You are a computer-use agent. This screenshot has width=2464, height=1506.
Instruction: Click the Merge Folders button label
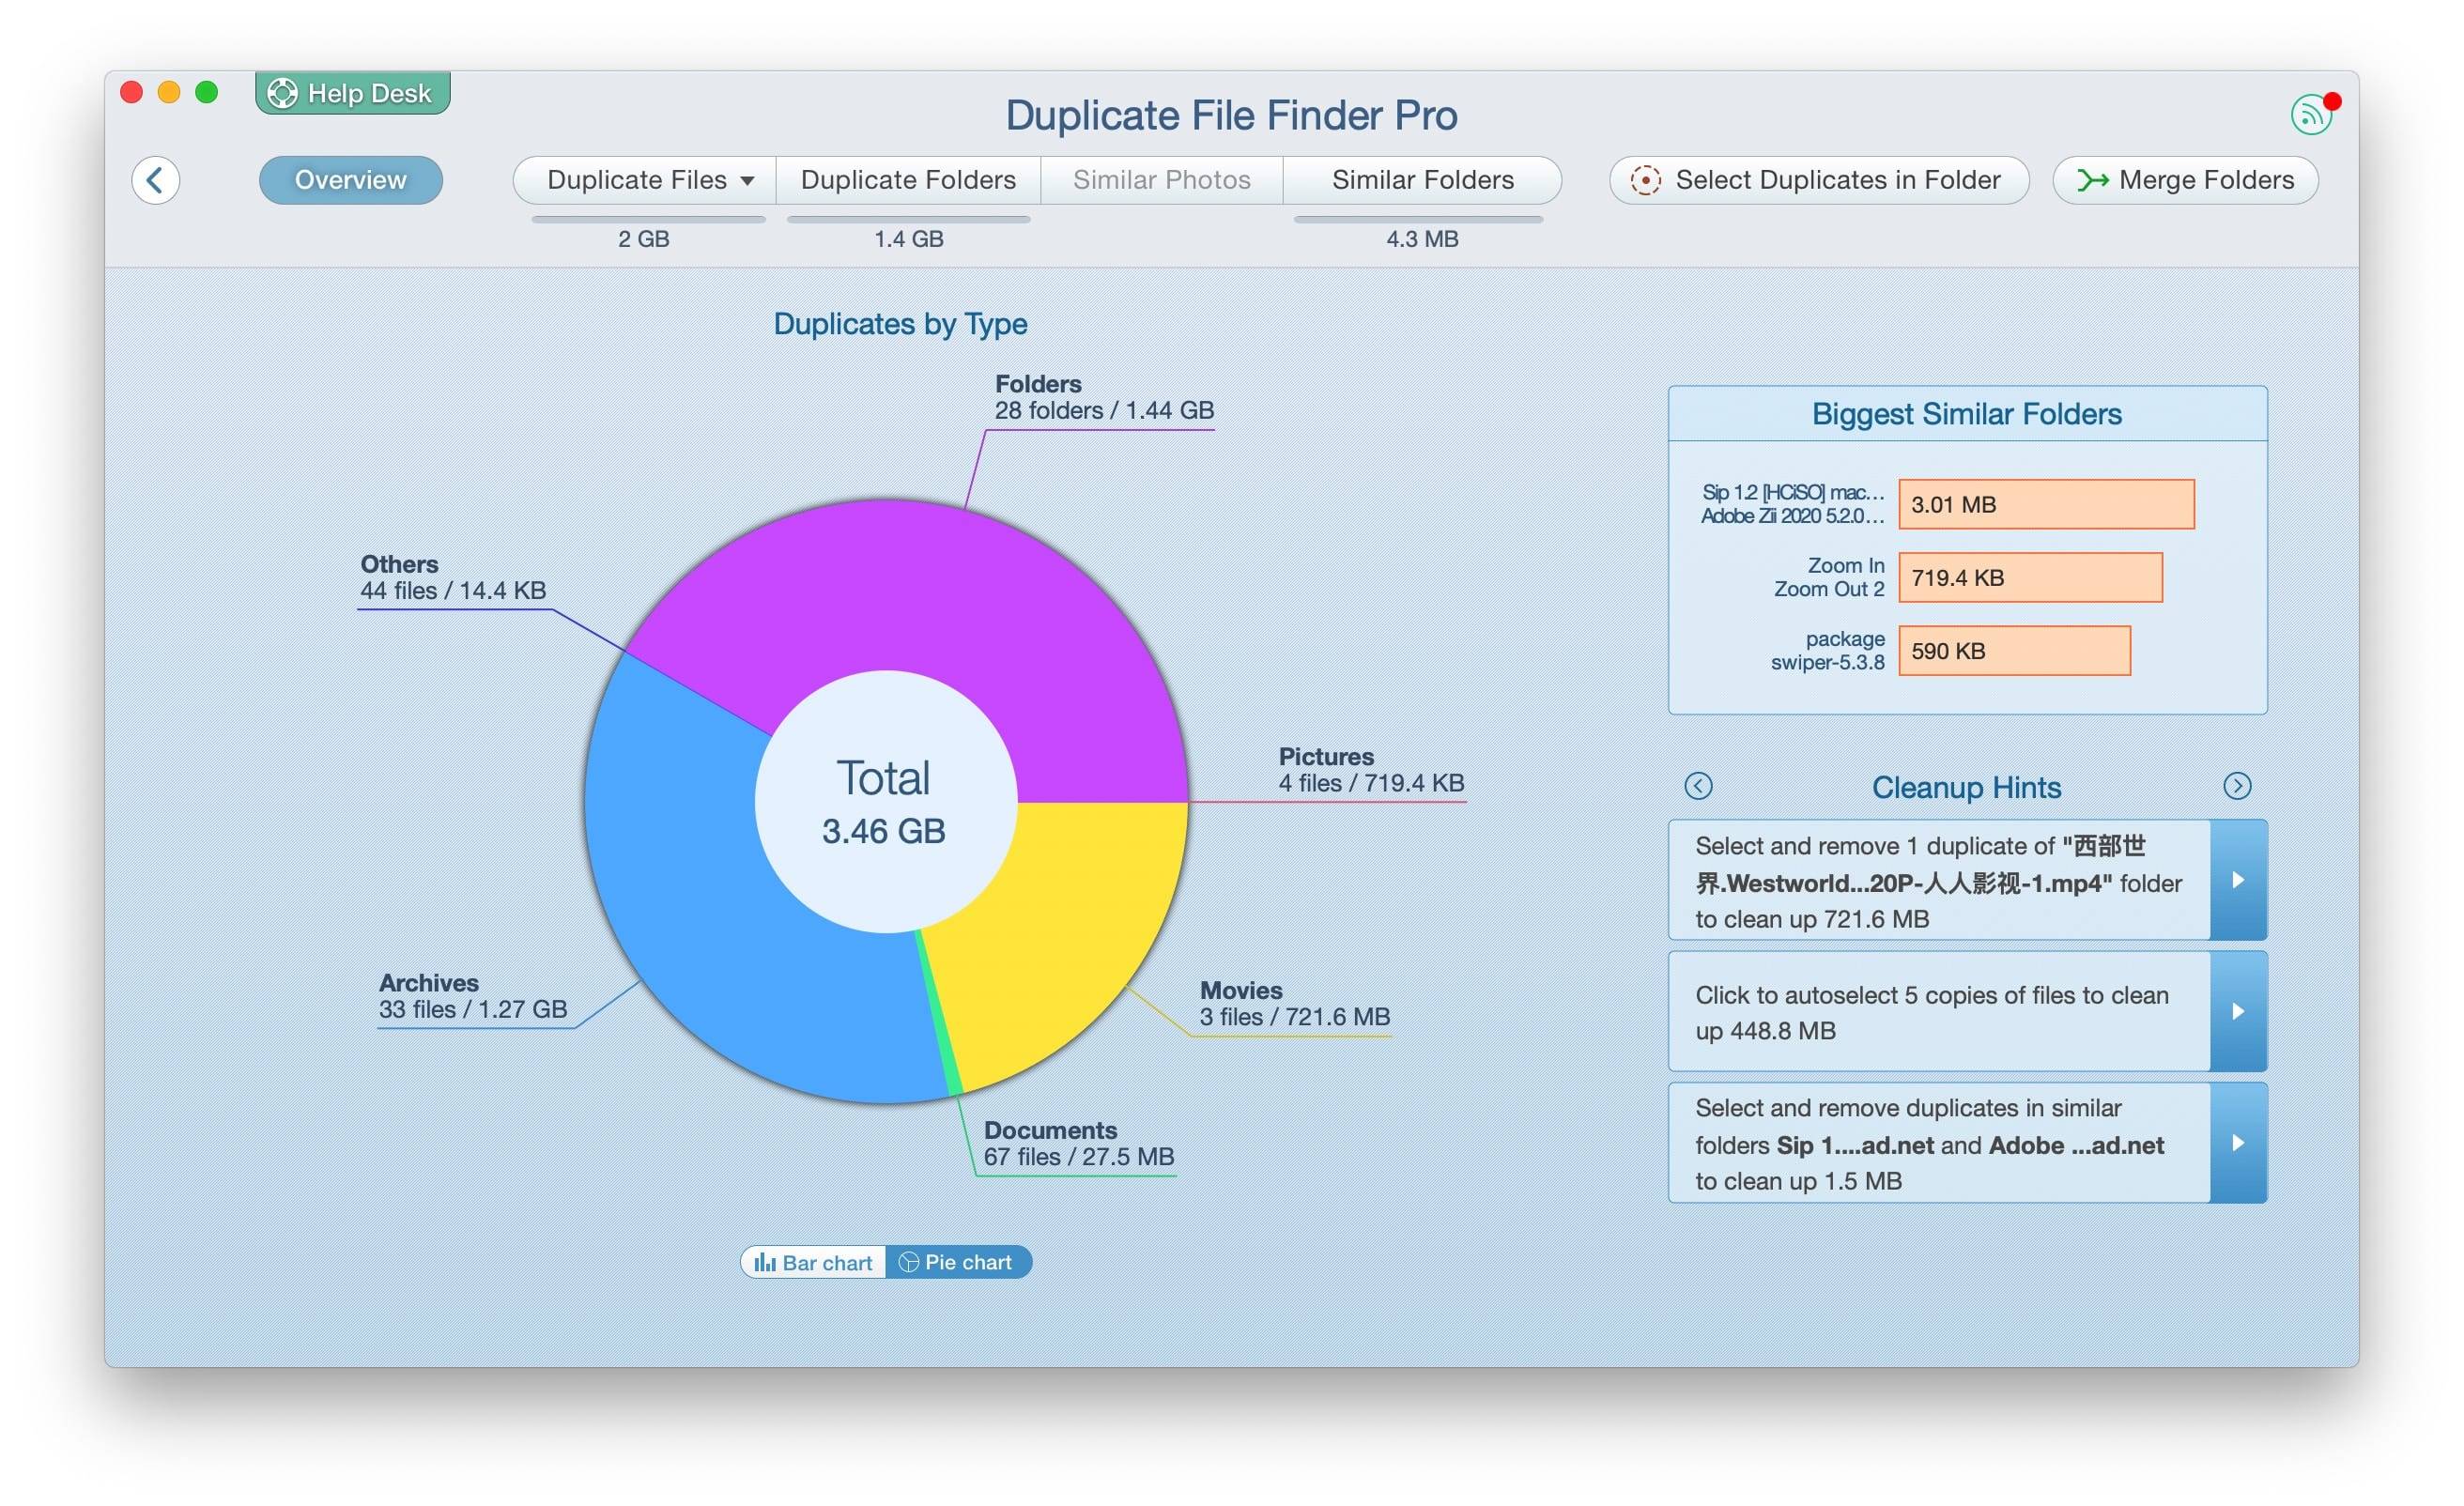click(x=2206, y=180)
